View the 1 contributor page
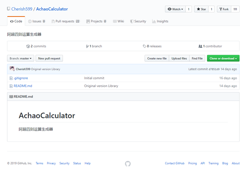 [210, 46]
